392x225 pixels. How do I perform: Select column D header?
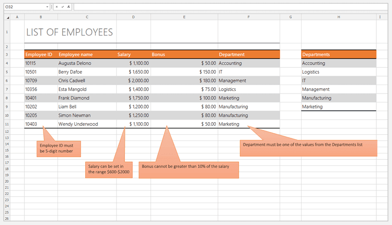(x=133, y=17)
